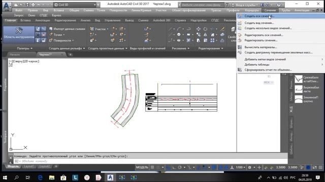Click the command line input field
This screenshot has height=182, width=325.
tap(151, 161)
